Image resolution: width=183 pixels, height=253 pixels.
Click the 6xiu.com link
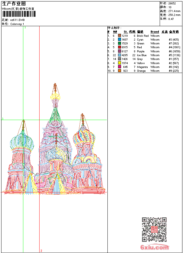[154, 247]
